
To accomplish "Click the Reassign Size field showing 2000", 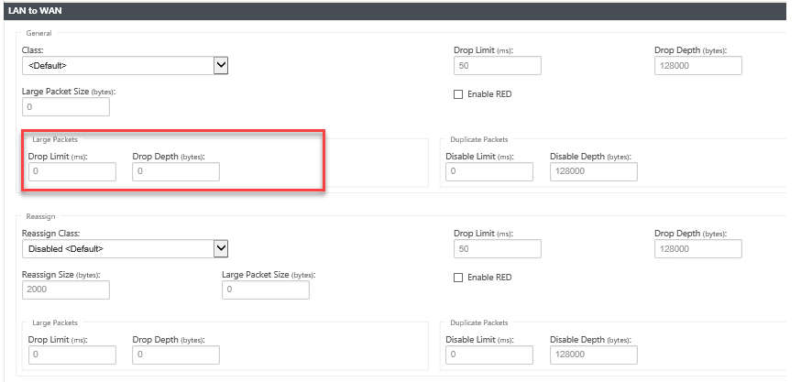I will coord(66,289).
